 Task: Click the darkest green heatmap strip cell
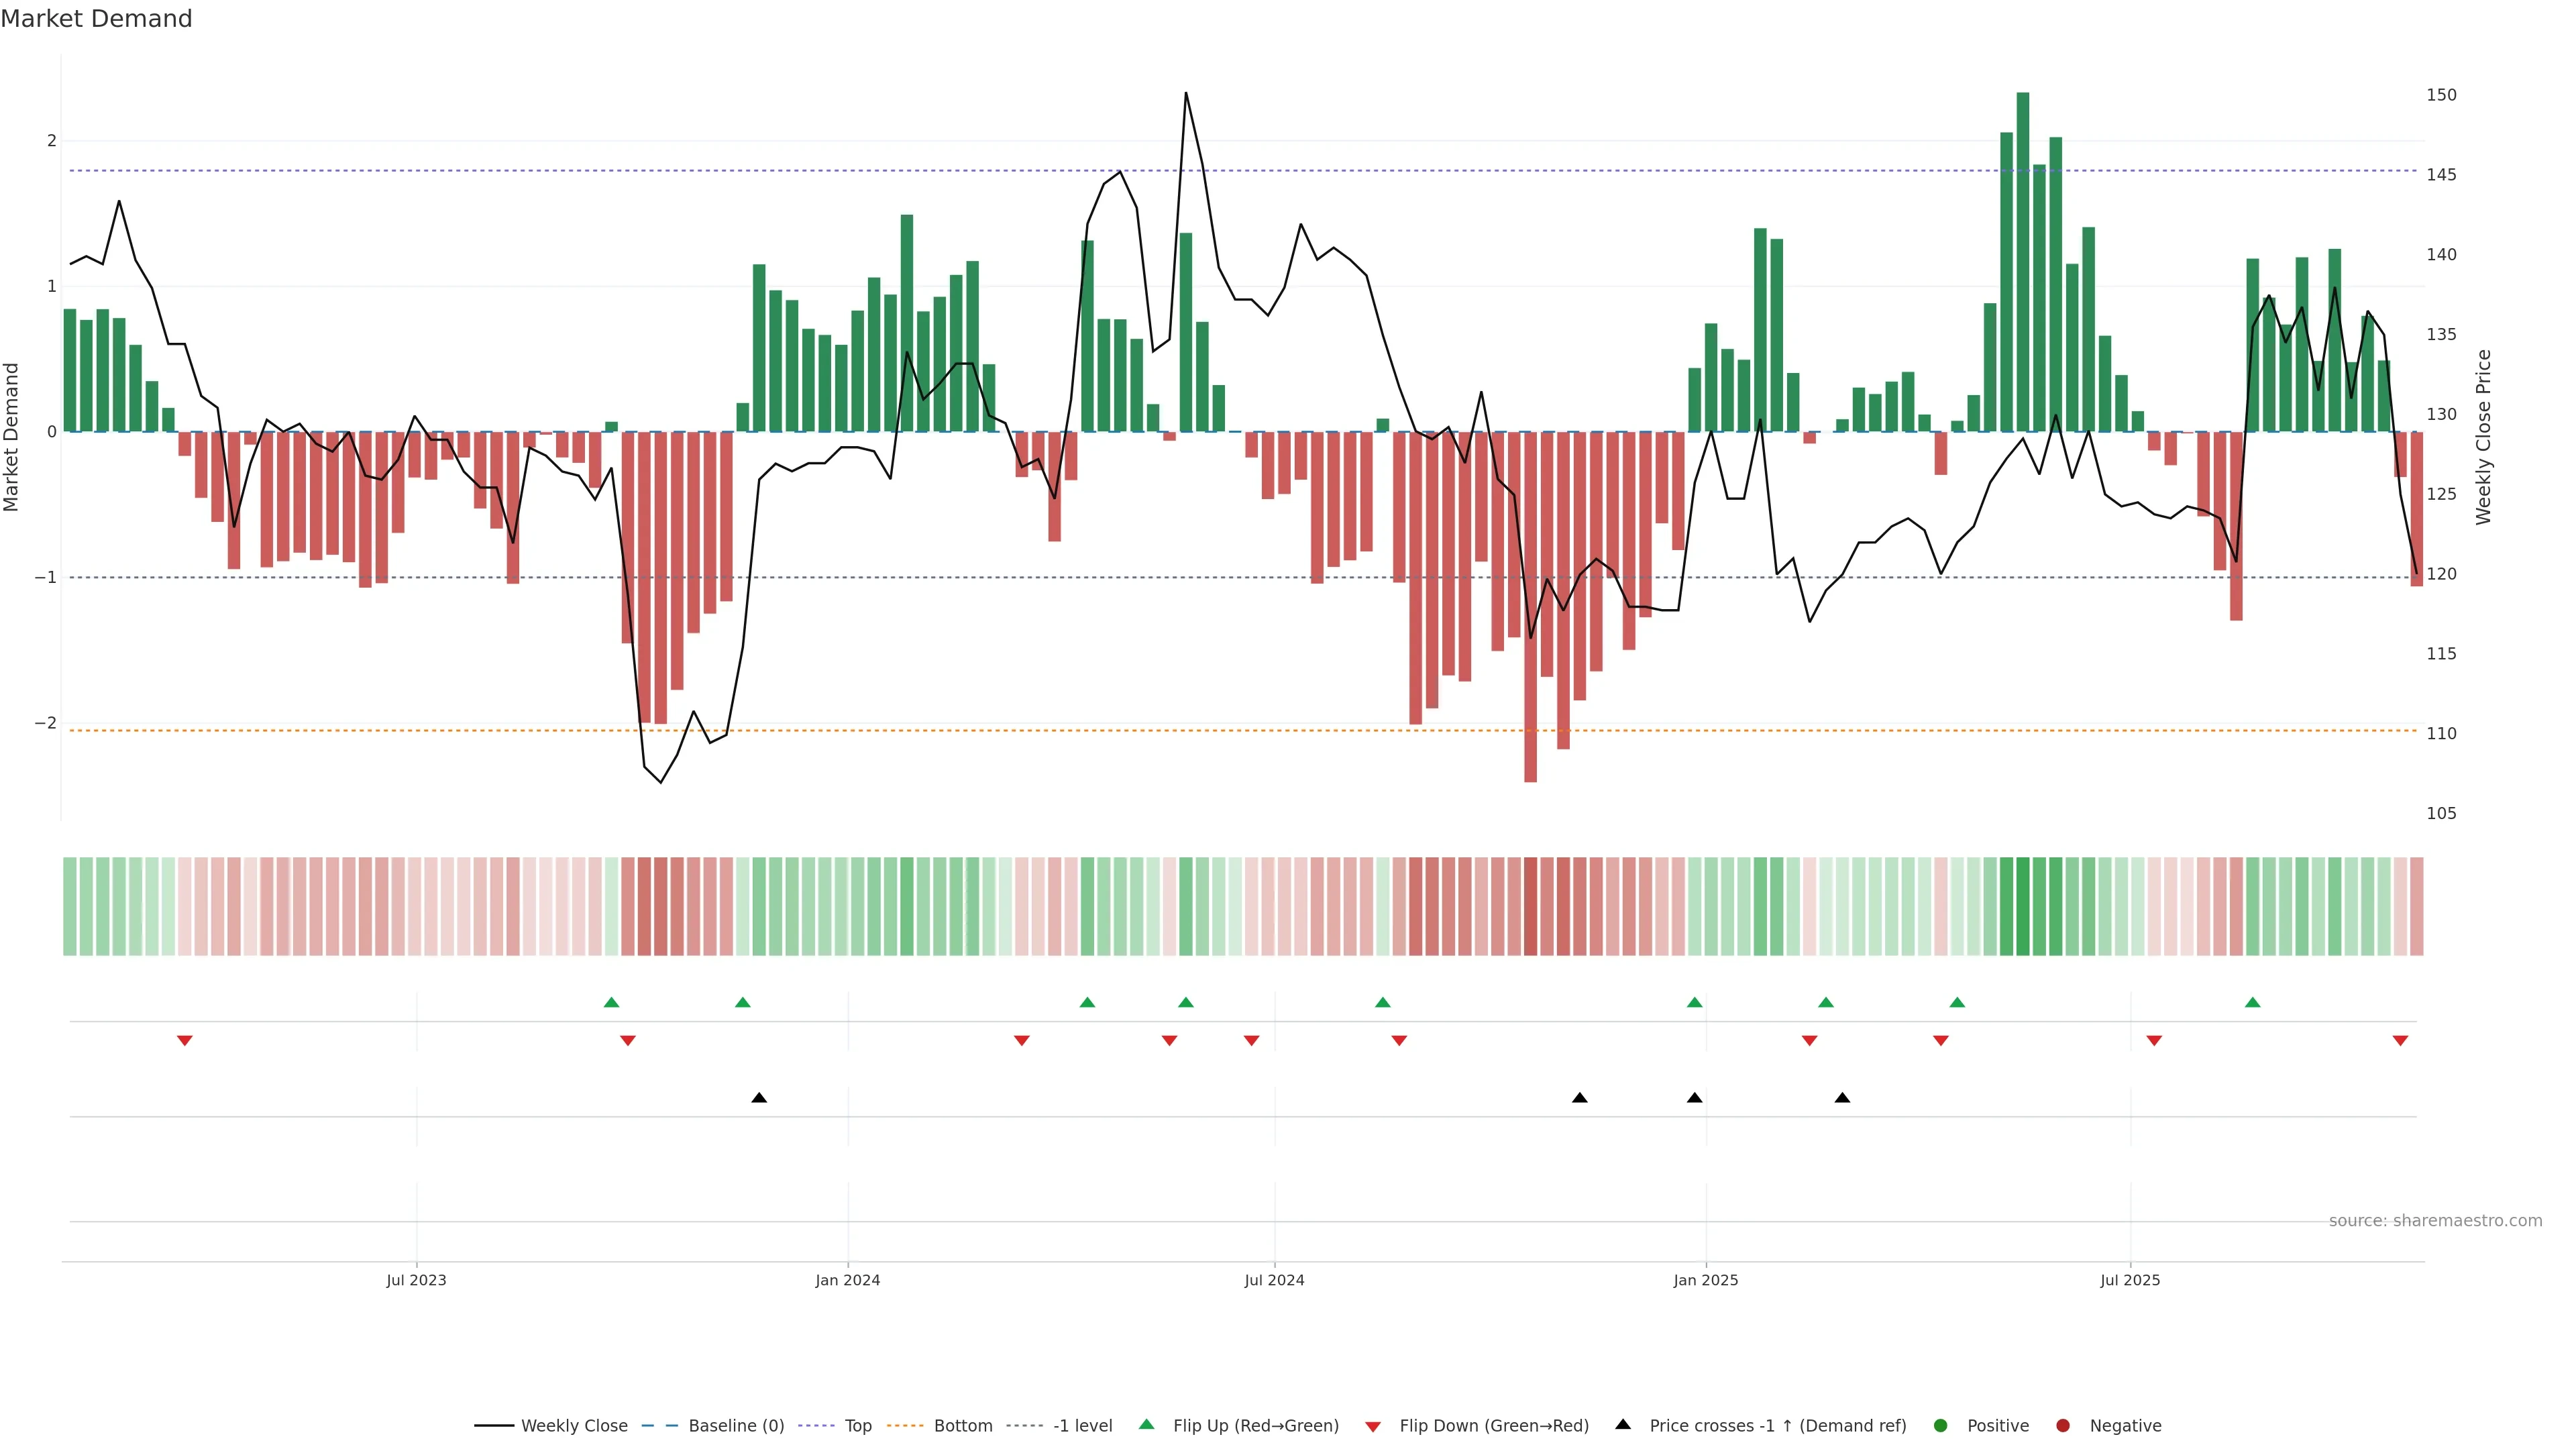(x=2023, y=905)
